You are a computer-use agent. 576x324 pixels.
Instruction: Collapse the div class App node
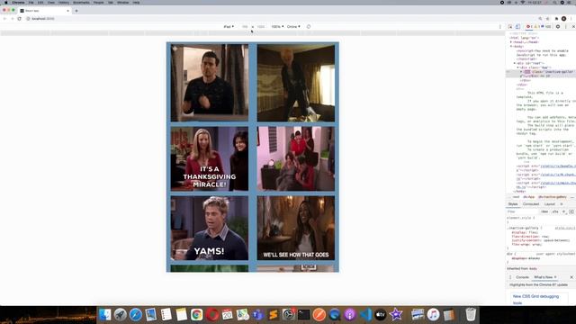tap(518, 67)
